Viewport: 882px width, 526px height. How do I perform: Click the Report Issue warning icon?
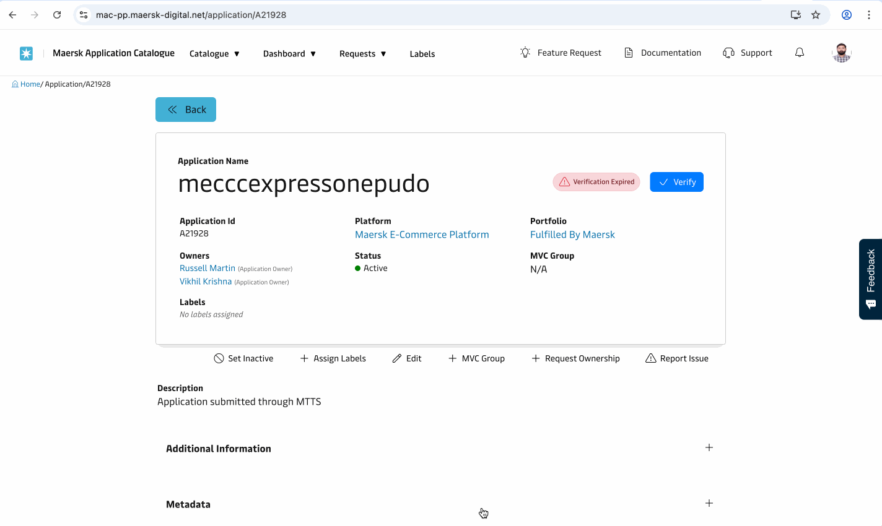coord(650,358)
